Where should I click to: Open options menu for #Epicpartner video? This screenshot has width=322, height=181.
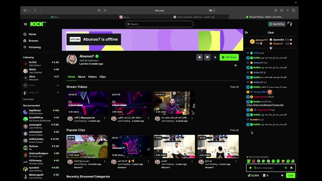(x=105, y=118)
